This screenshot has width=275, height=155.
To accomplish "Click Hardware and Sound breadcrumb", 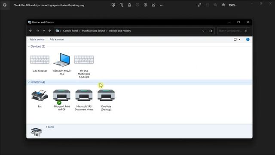I will click(94, 31).
